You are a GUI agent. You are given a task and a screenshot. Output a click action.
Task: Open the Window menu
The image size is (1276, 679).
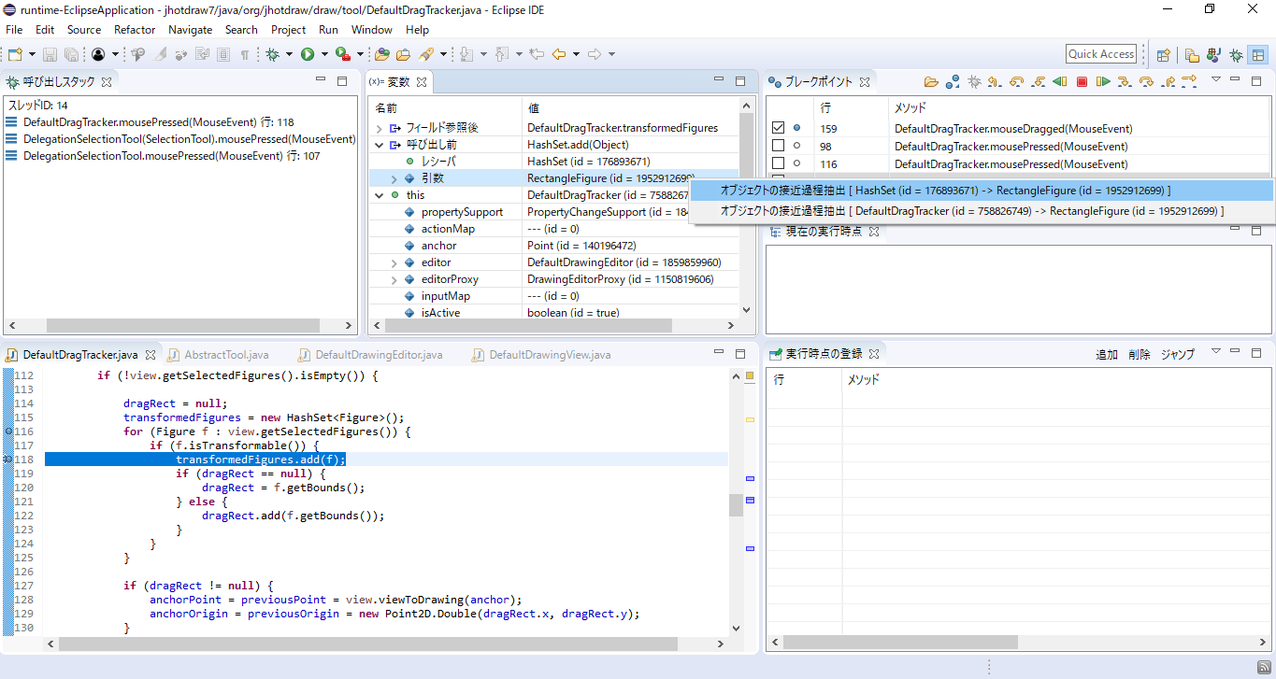point(372,29)
